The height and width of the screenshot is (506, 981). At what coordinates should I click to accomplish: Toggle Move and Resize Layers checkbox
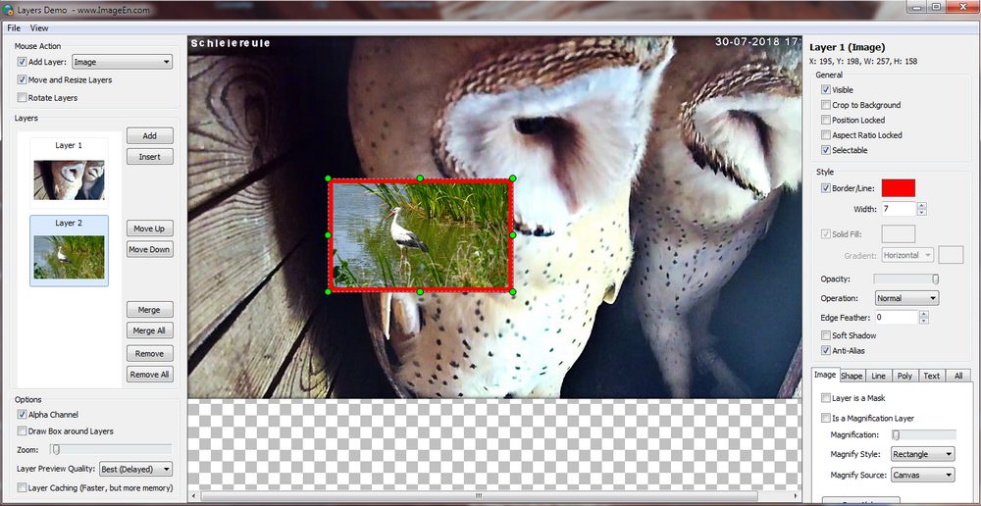(x=22, y=80)
